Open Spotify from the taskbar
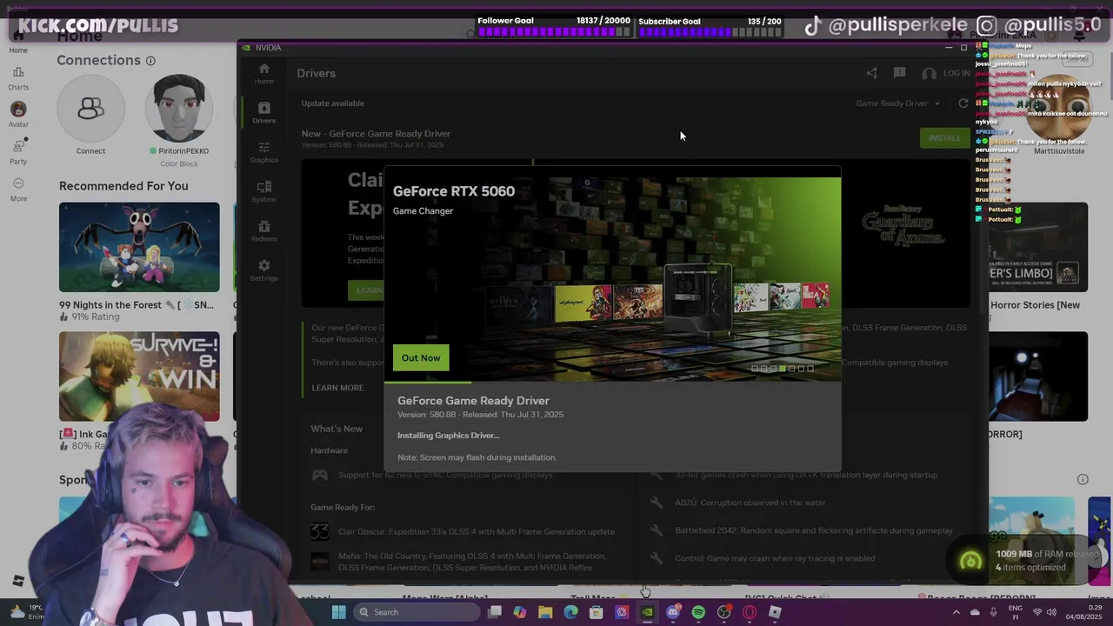Screen dimensions: 1113x626 point(698,612)
